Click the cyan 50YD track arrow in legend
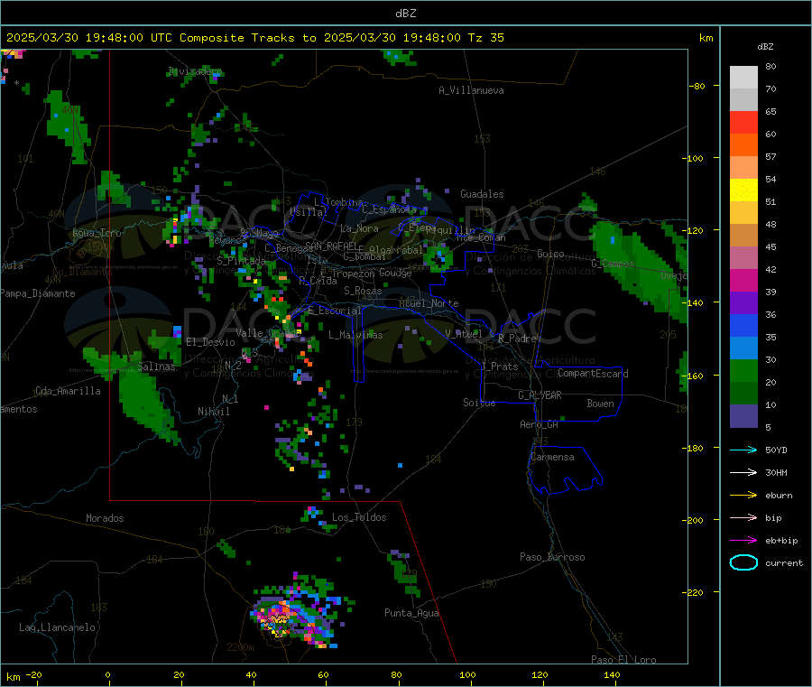812x687 pixels. 743,450
